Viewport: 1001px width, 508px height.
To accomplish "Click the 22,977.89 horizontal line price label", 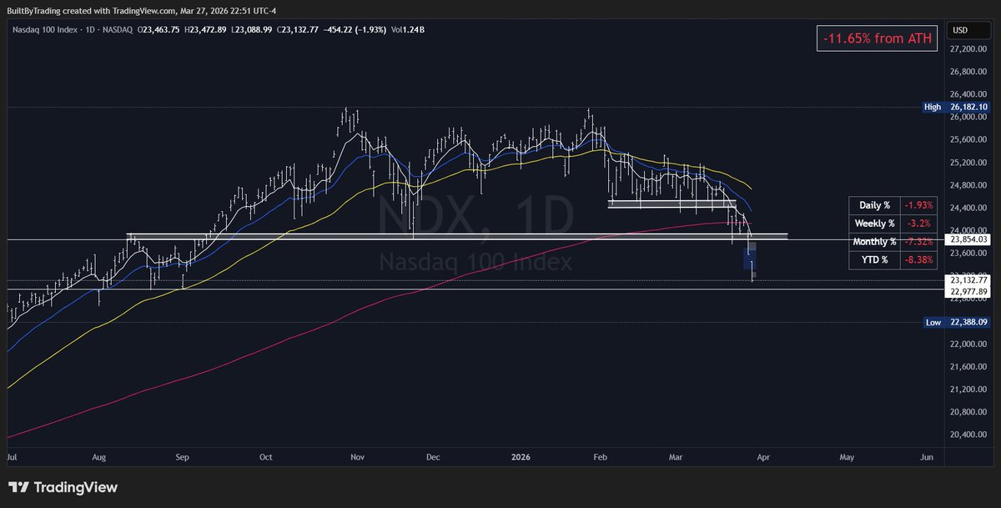I will [968, 292].
